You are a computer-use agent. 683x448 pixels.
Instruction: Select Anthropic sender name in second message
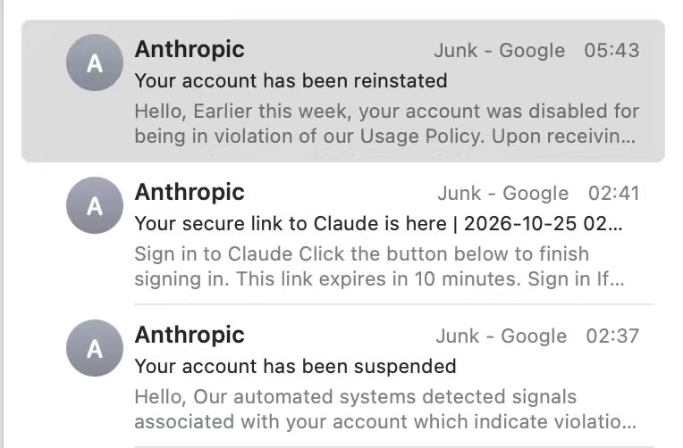click(190, 192)
